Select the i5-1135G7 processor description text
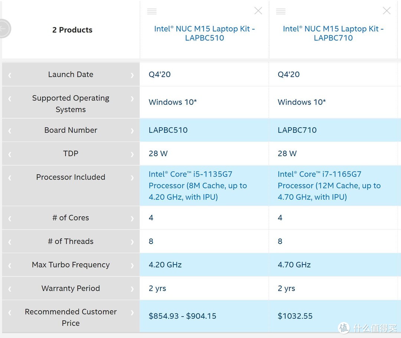This screenshot has width=401, height=338. 198,186
